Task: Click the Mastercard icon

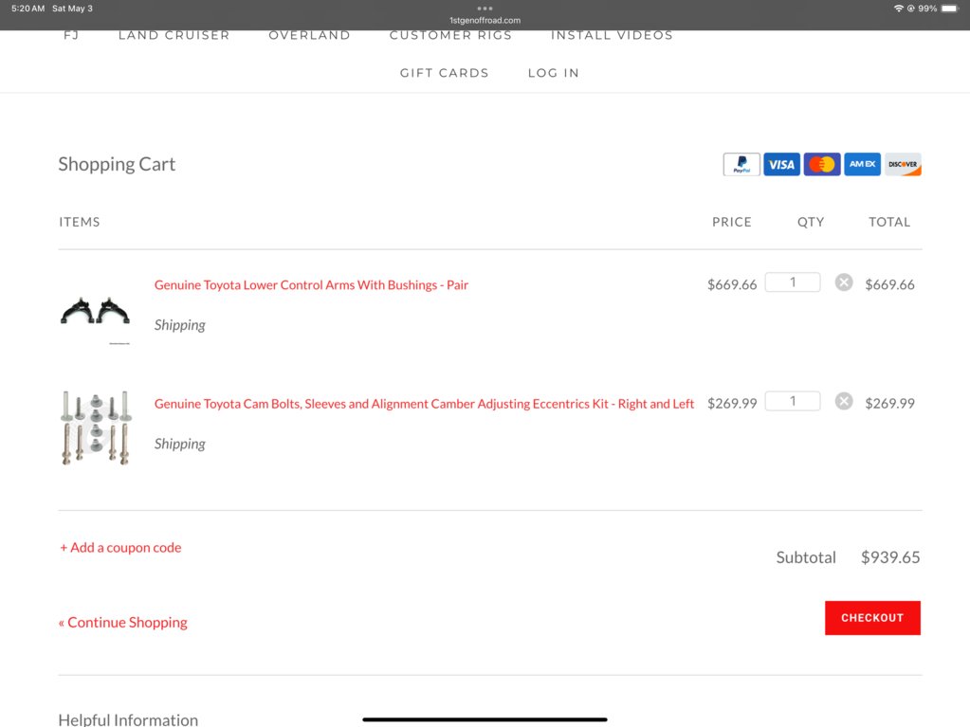Action: pos(822,164)
